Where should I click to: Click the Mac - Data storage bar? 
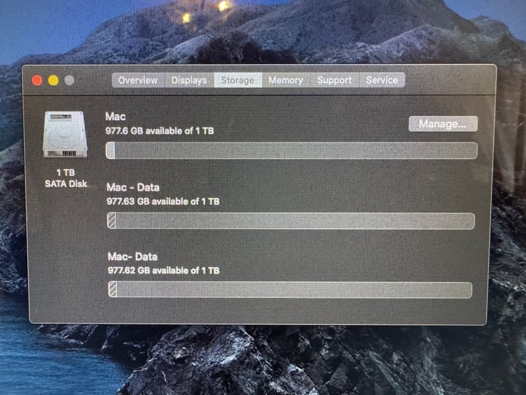291,221
